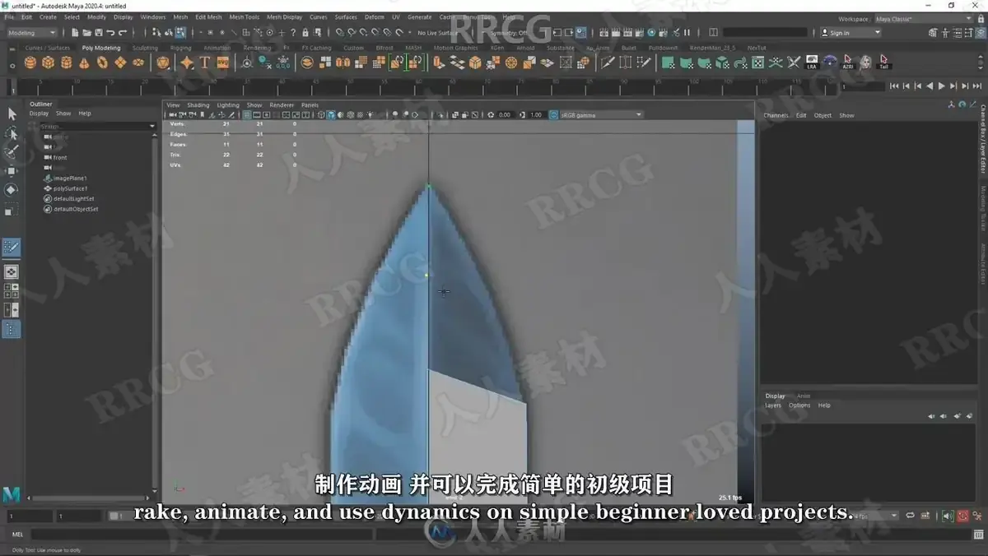
Task: Create a polygon torus from the shelf
Action: pos(103,63)
